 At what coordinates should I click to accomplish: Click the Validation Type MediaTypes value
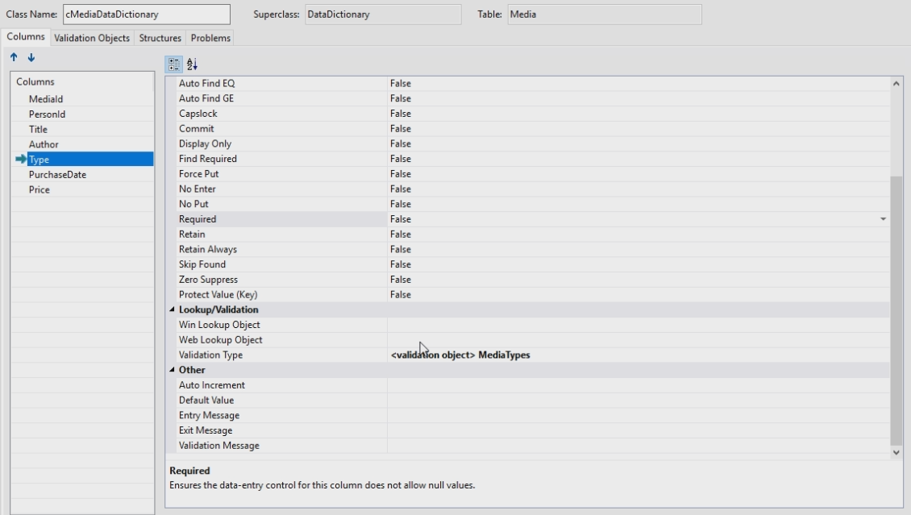click(460, 355)
